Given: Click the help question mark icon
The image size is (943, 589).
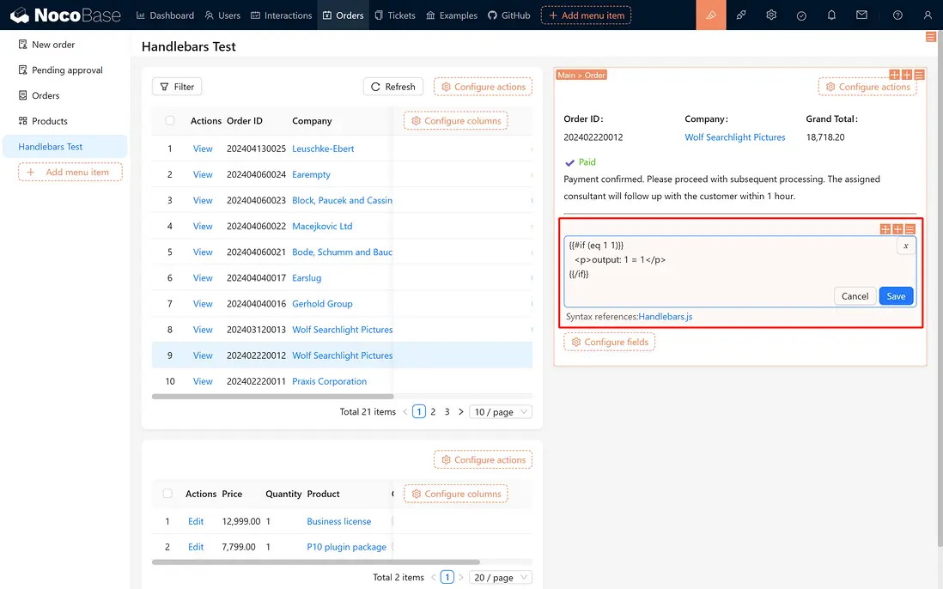Looking at the screenshot, I should tap(897, 15).
